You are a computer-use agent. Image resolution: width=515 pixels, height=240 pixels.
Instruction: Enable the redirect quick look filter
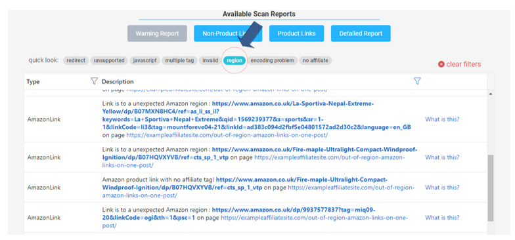[x=76, y=60]
